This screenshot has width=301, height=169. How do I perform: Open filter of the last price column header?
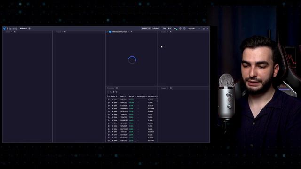(x=157, y=96)
